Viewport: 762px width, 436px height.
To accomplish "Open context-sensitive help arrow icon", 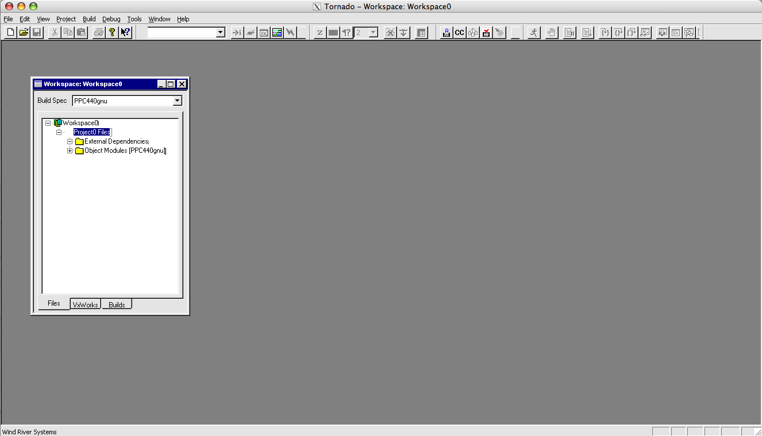I will (125, 32).
